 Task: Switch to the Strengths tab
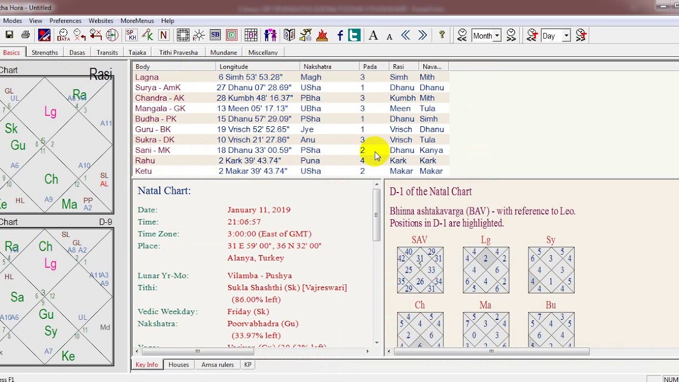(x=45, y=53)
